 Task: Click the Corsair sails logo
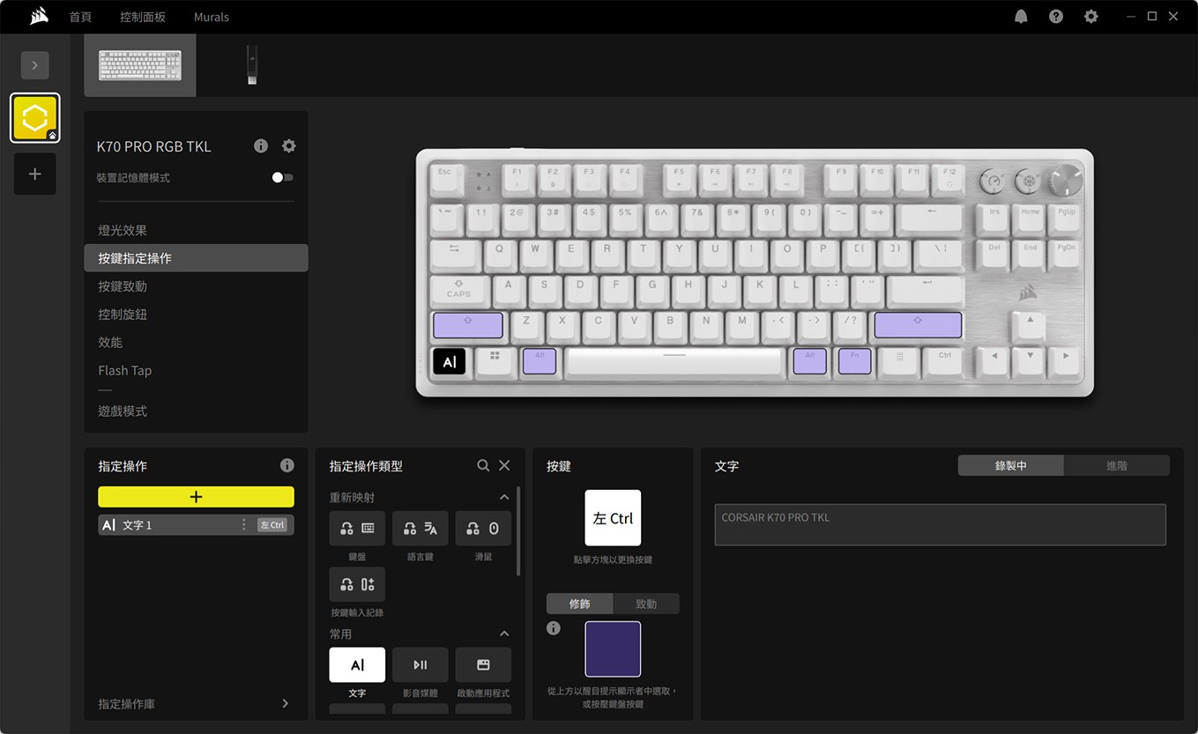coord(38,16)
